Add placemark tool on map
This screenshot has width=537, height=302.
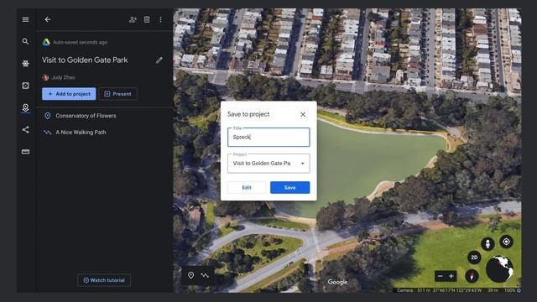[190, 275]
